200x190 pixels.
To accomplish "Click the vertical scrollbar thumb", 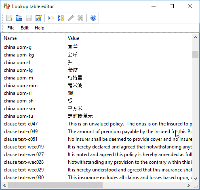I will coord(196,54).
